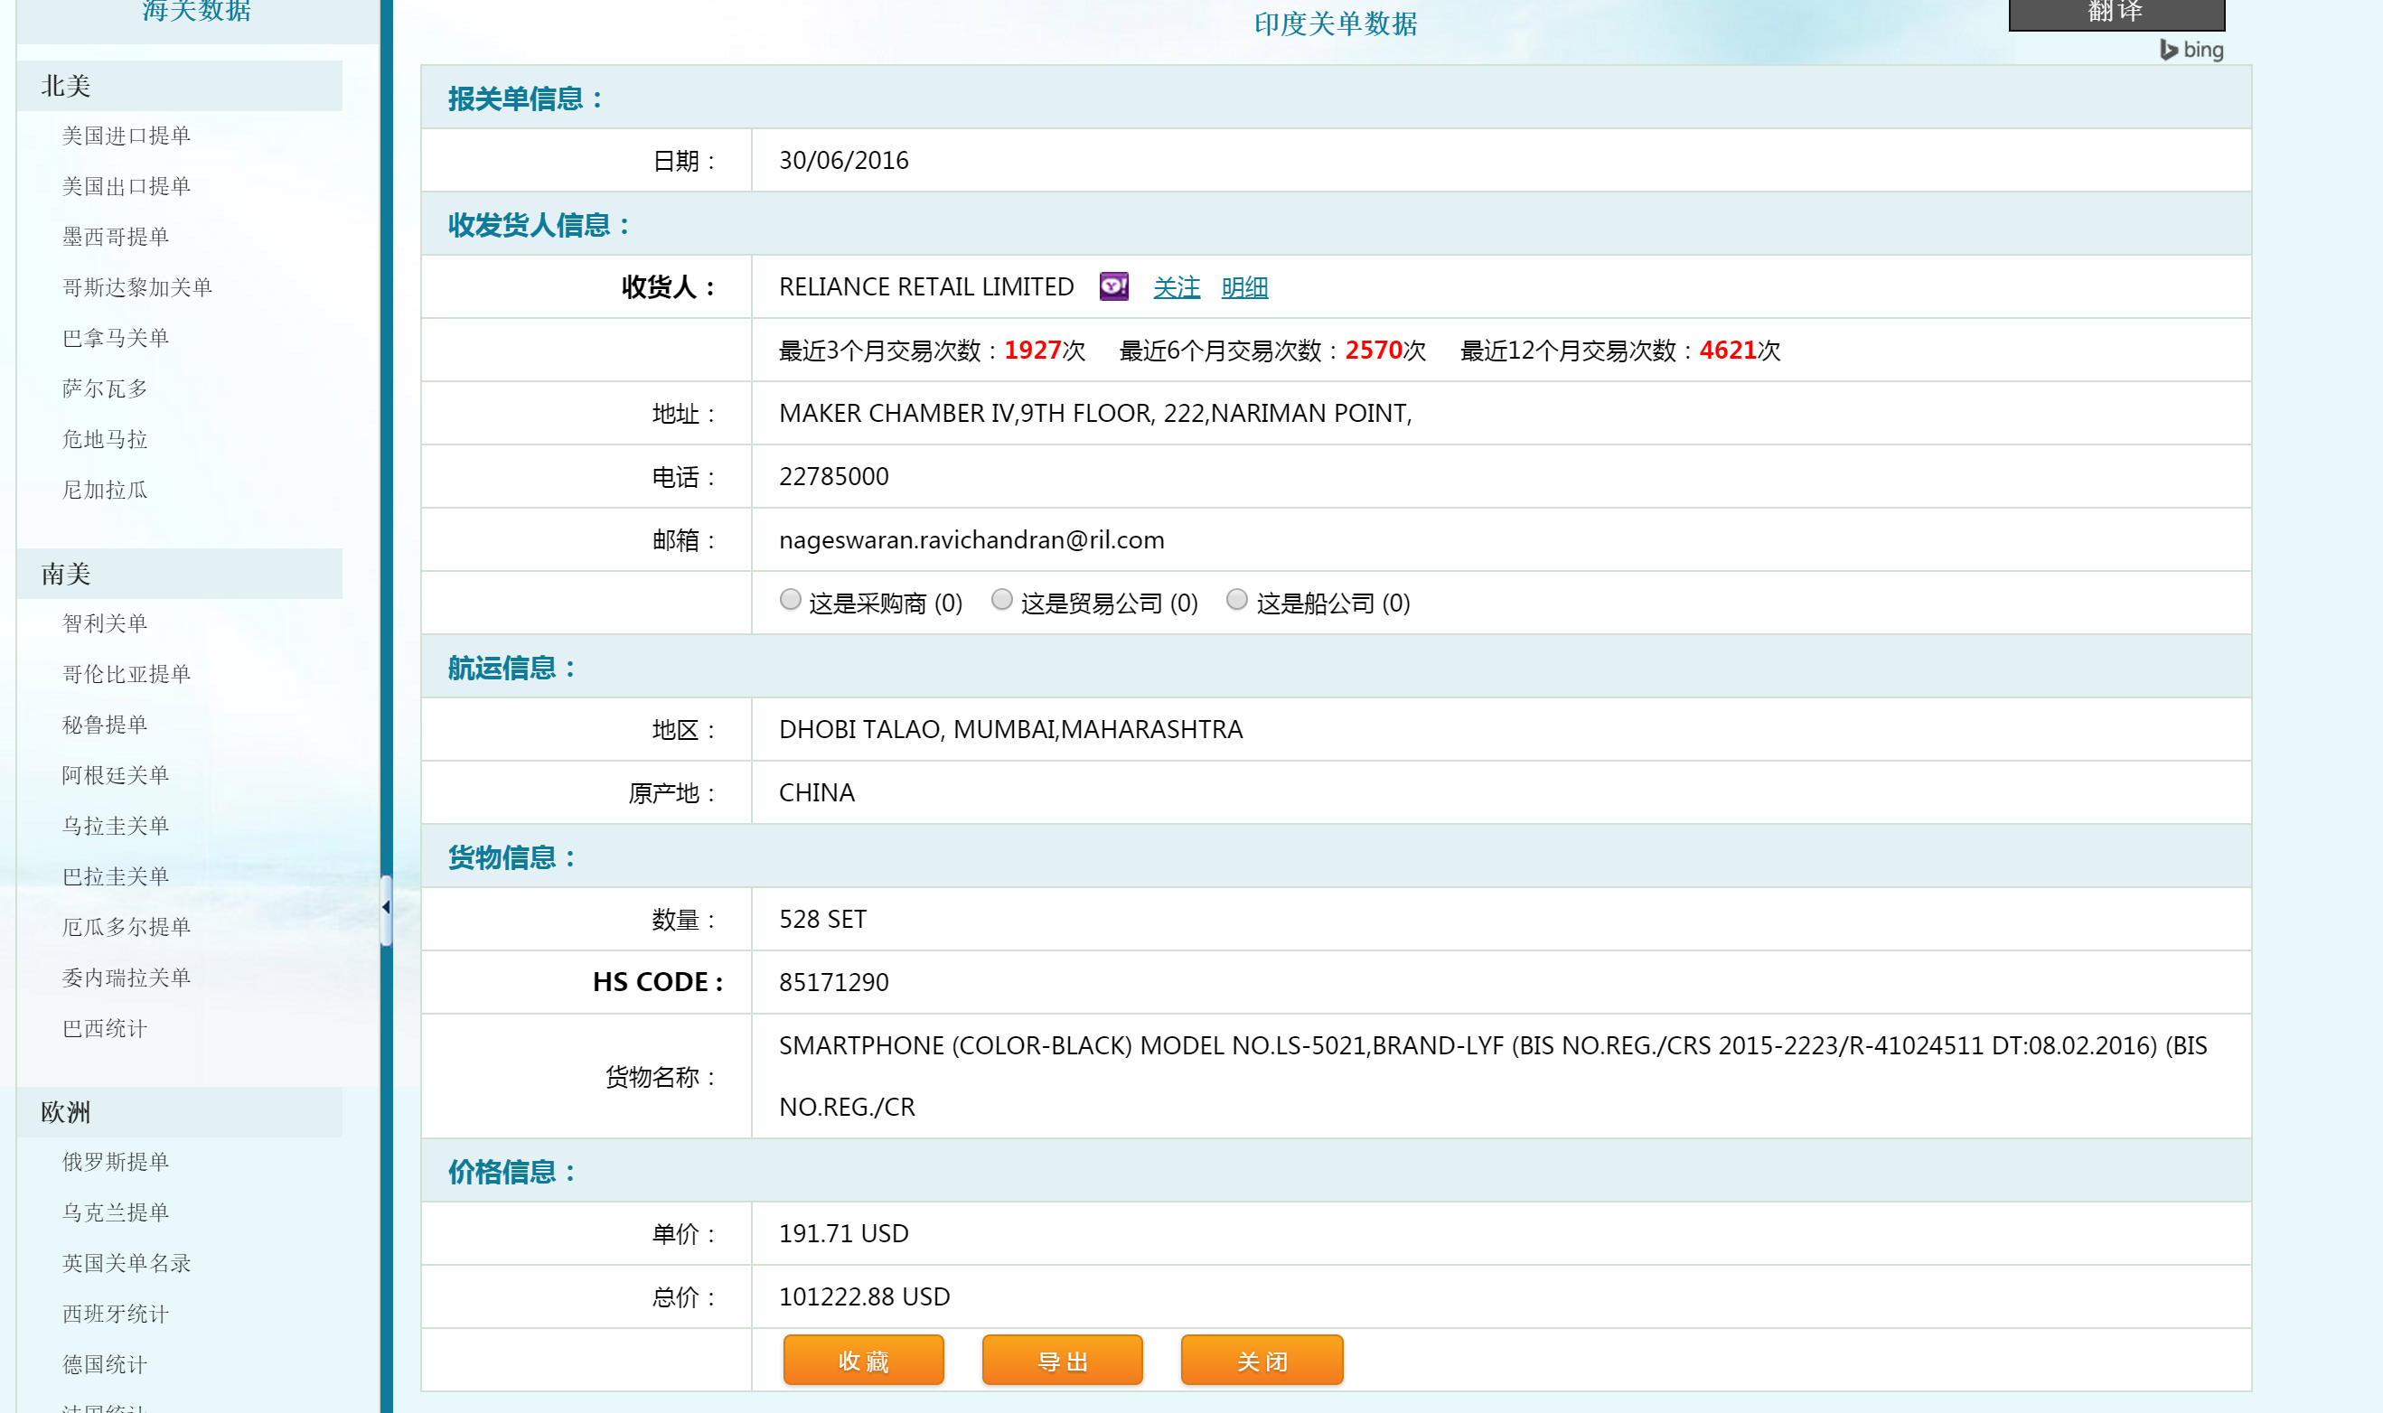Click the origin value CHINA
The image size is (2383, 1413).
pos(816,792)
